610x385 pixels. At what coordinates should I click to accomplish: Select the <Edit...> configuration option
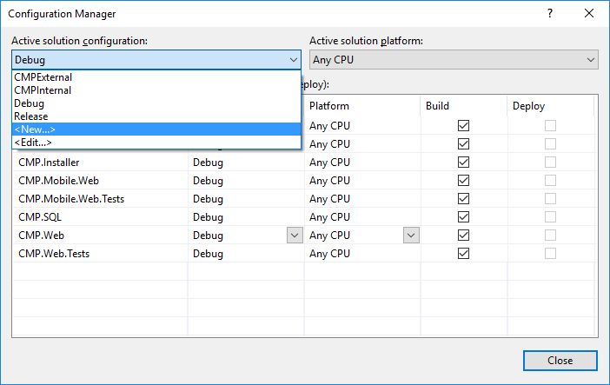tap(156, 143)
